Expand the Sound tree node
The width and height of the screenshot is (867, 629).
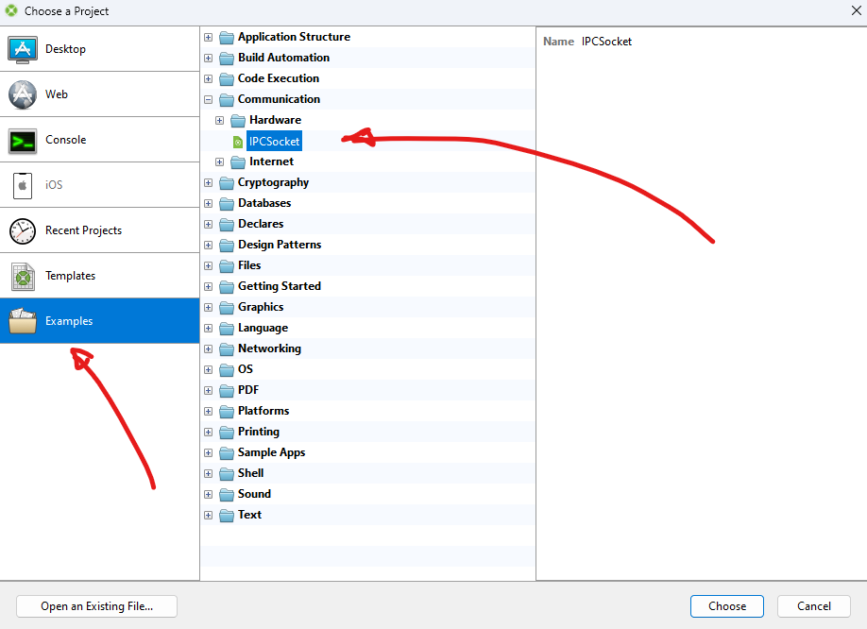(209, 495)
